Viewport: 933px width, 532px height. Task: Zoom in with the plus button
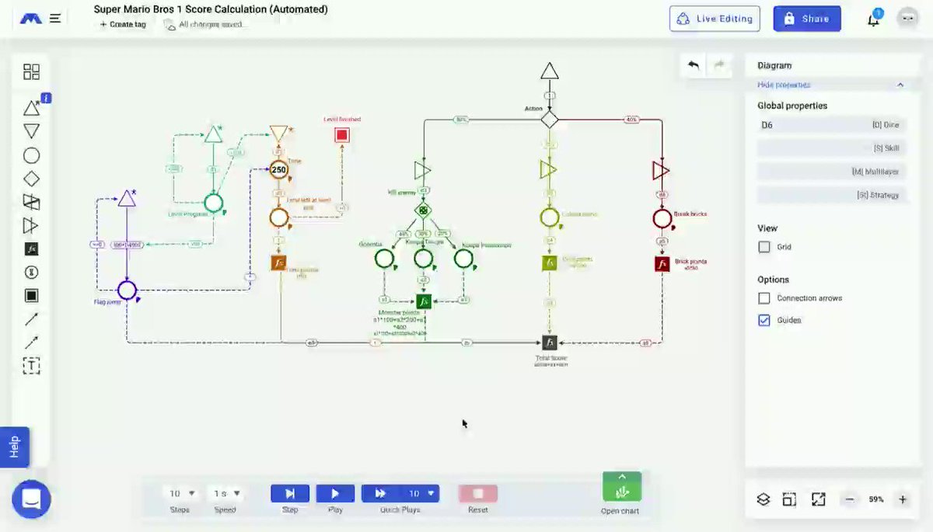[x=902, y=499]
